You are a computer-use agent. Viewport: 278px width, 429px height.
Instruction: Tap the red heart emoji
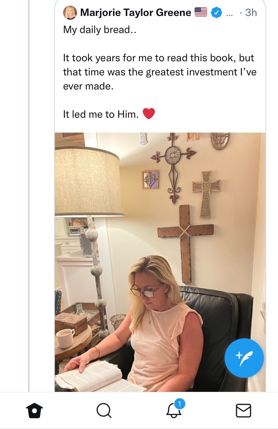pyautogui.click(x=149, y=114)
